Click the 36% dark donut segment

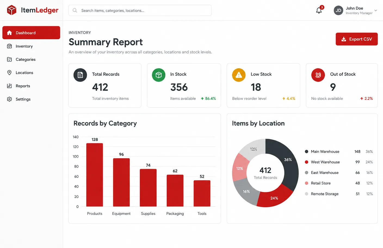tap(288, 160)
